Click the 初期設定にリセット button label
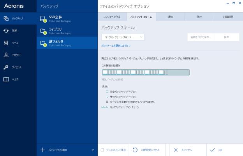 tap(150, 150)
